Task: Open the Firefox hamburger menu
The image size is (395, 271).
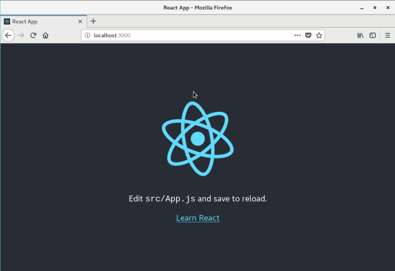Action: [x=387, y=35]
